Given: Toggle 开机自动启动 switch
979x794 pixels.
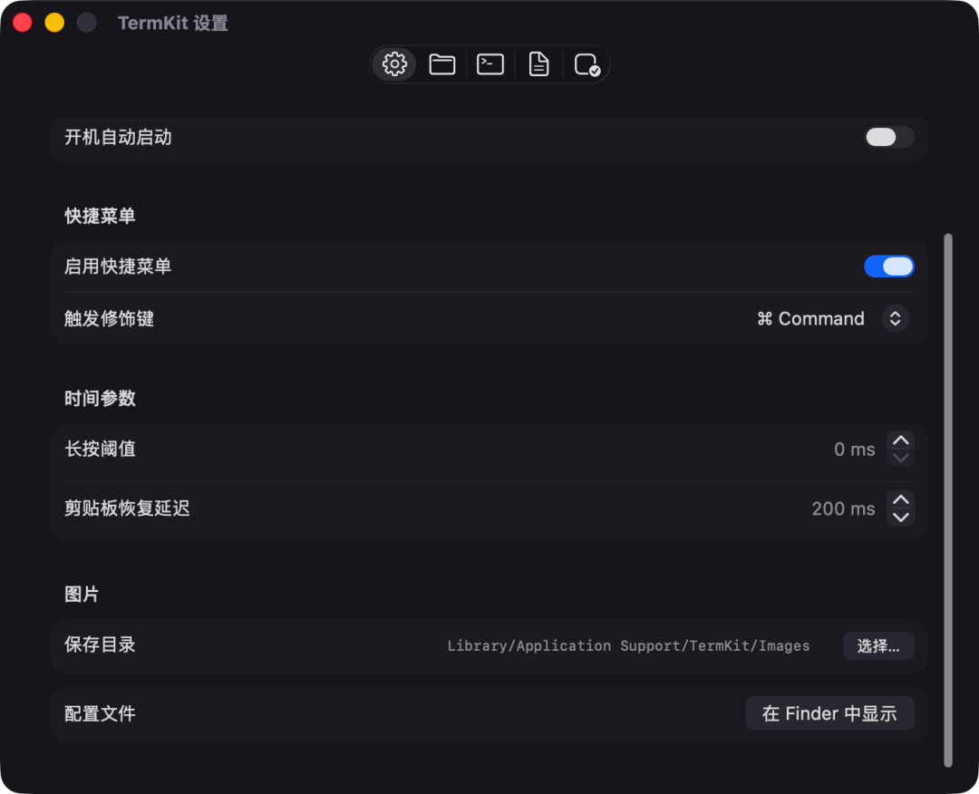Looking at the screenshot, I should pos(889,137).
